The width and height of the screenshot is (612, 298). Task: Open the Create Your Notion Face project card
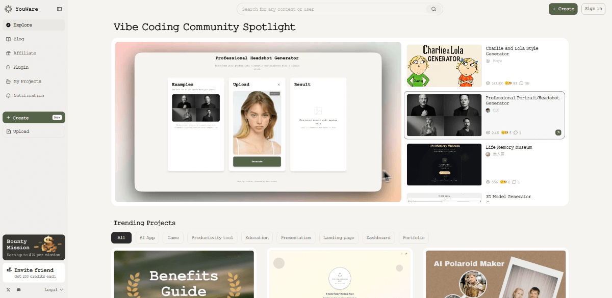(x=340, y=274)
